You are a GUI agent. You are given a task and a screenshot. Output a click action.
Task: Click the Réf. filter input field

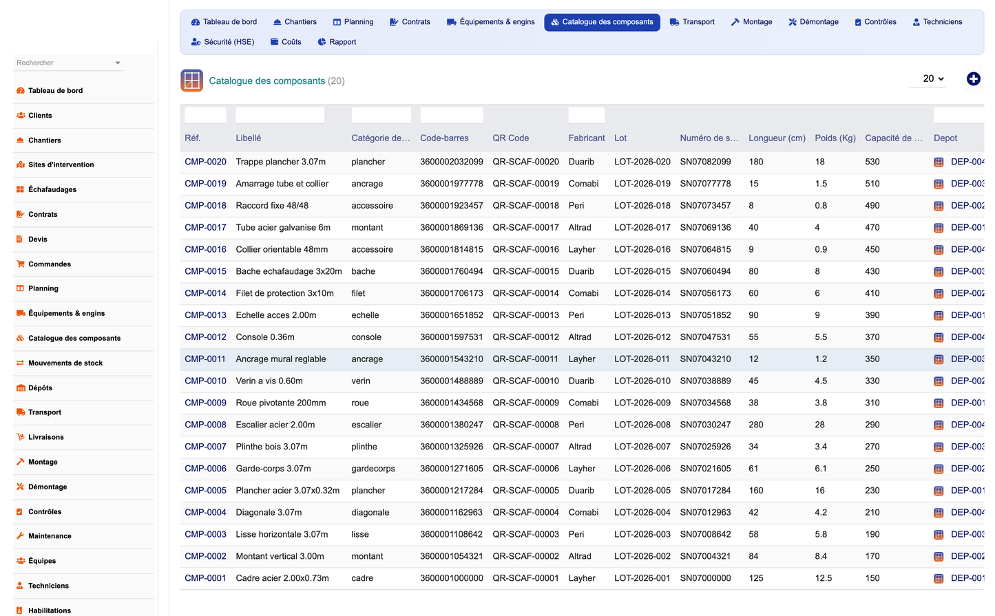(x=205, y=115)
